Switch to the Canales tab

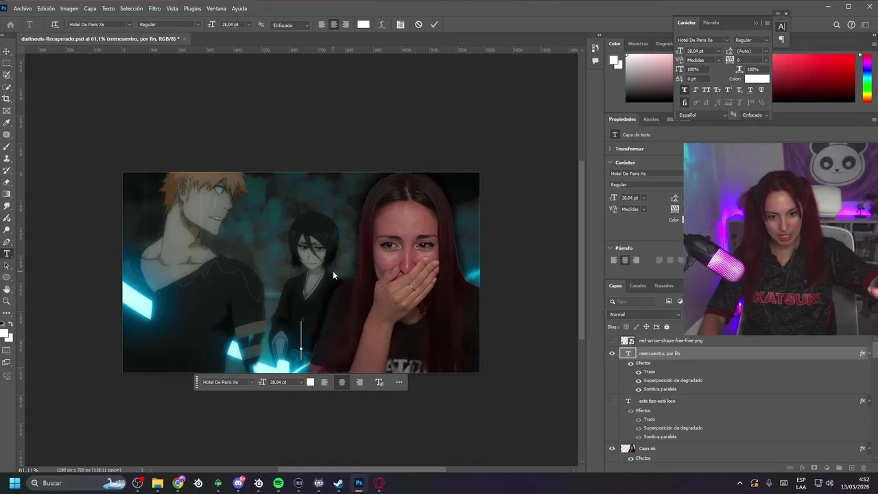click(638, 285)
